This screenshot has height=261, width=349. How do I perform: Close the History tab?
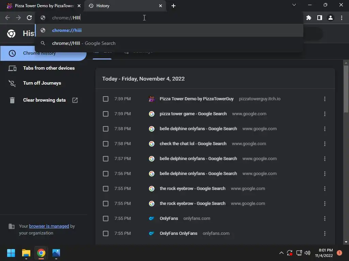coord(161,6)
